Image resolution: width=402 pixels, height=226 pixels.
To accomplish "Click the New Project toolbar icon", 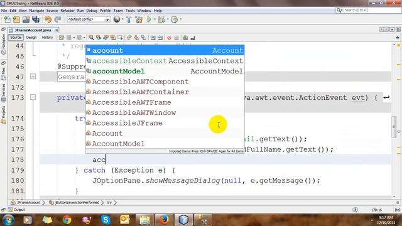I will coord(16,19).
